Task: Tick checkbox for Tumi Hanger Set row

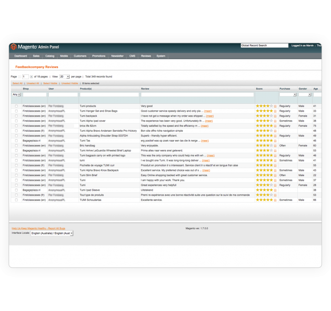Action: point(16,111)
